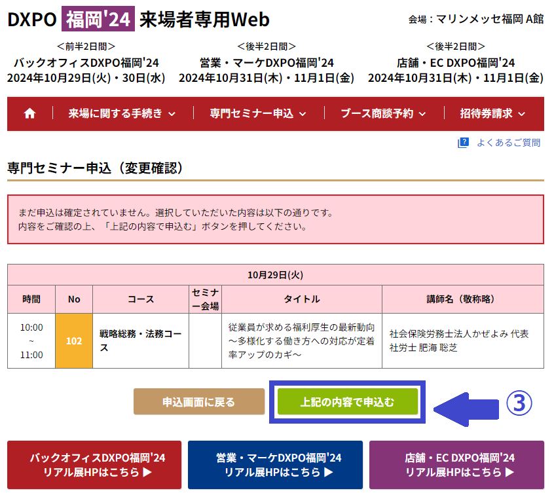Open the ブース商談予約 dropdown
Screen dimensions: 554x495
tap(383, 113)
